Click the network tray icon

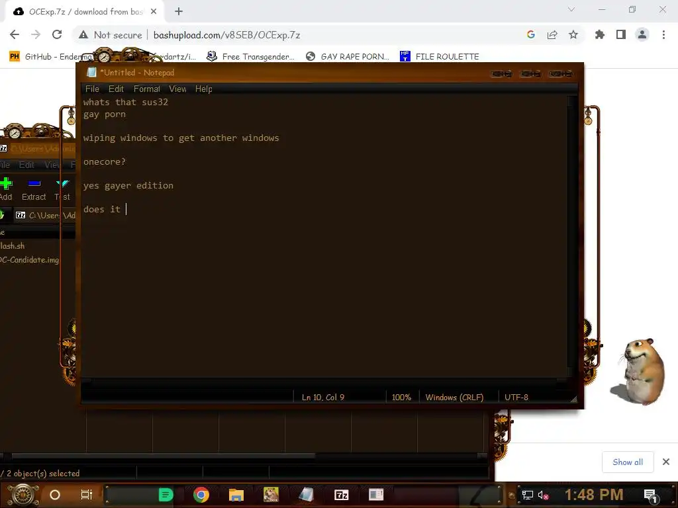click(x=527, y=495)
